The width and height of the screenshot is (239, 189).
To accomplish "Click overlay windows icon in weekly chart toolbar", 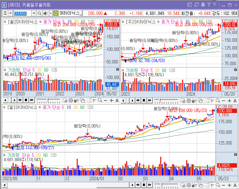I will coord(200,100).
